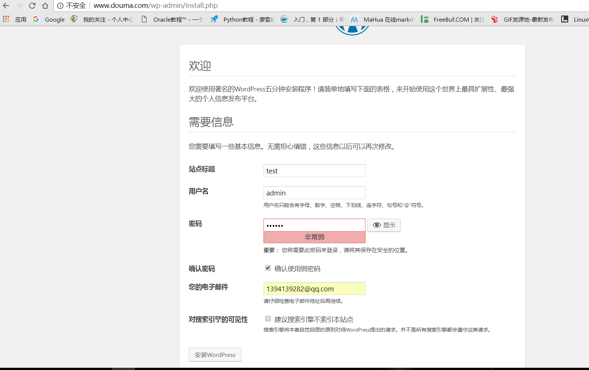Click the 请仔细检查电子邮件地址后再继续 hint

pyautogui.click(x=303, y=301)
